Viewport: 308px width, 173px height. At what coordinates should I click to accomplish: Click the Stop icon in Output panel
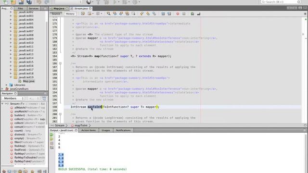[51, 143]
